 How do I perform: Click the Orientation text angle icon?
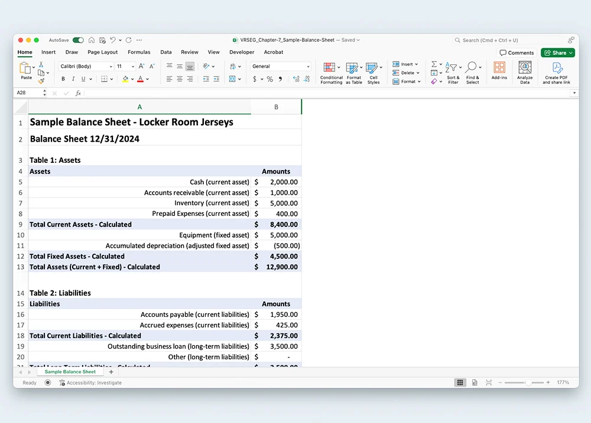[x=206, y=66]
